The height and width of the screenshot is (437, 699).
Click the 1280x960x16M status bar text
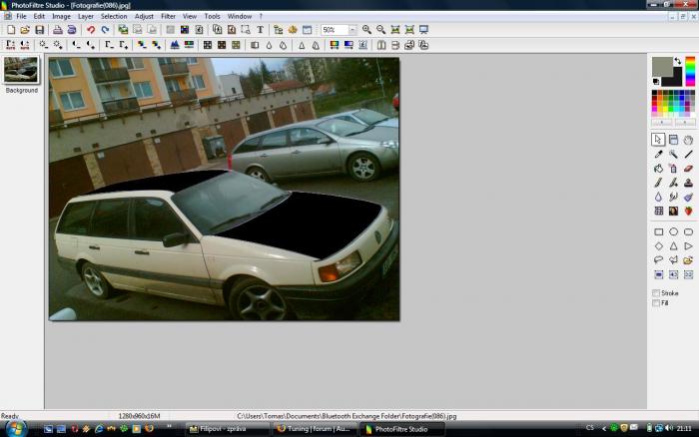[139, 416]
